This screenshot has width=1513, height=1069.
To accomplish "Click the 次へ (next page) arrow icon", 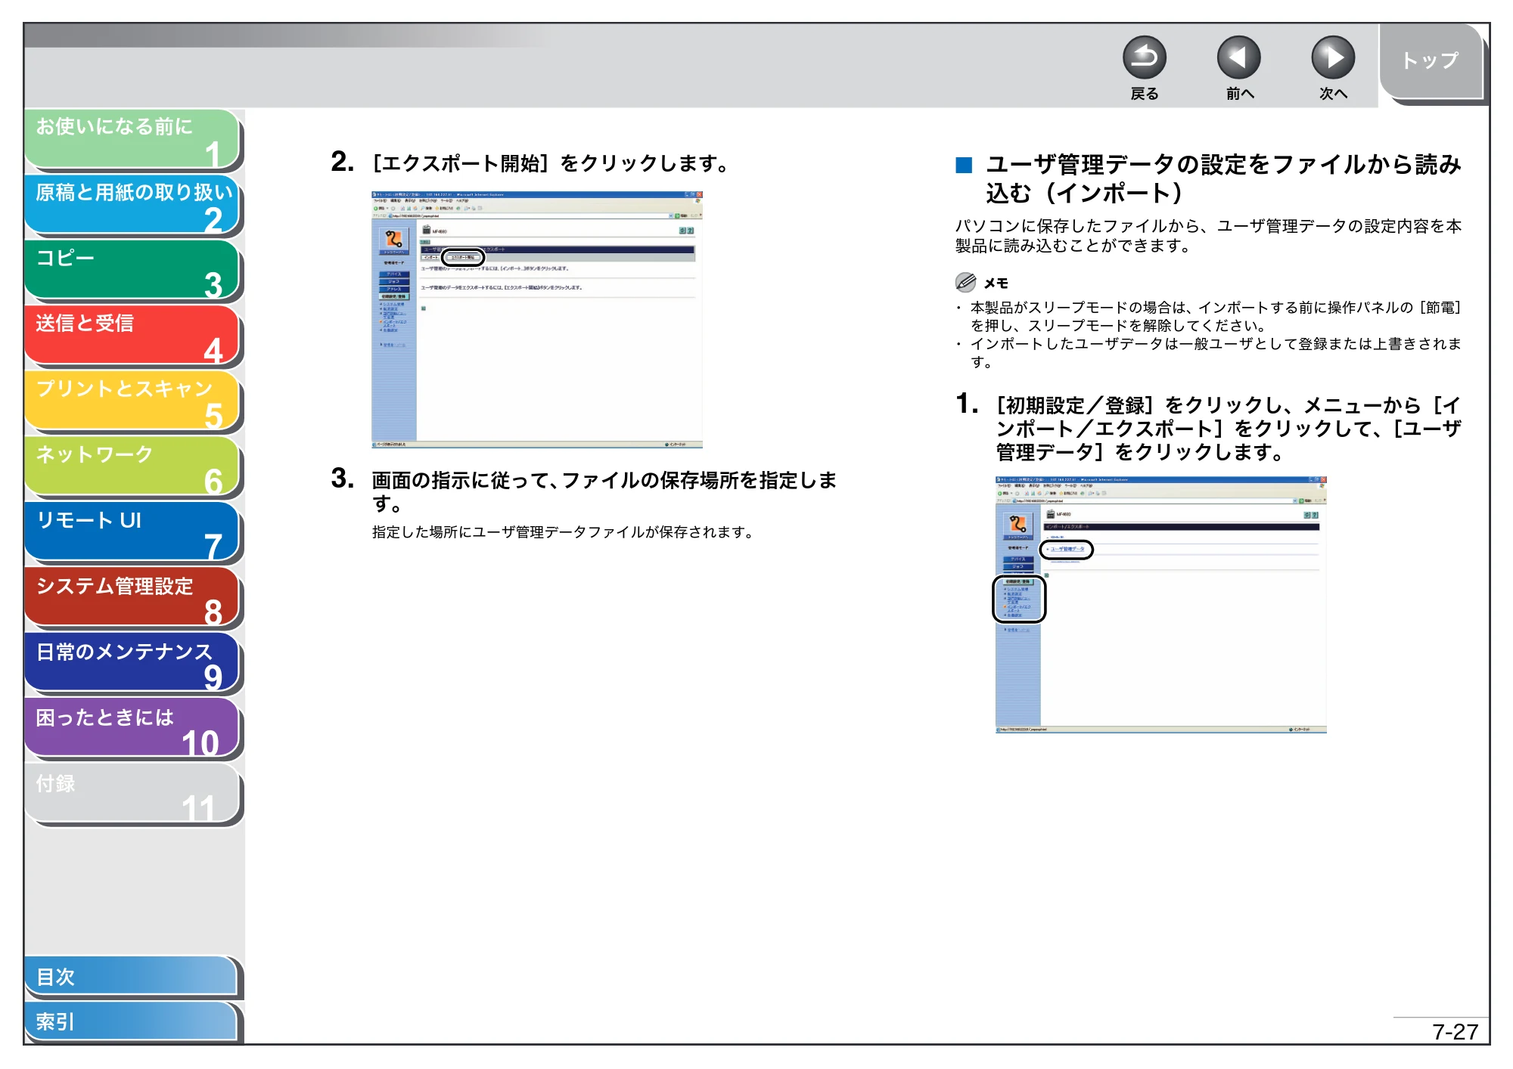I will pyautogui.click(x=1333, y=58).
